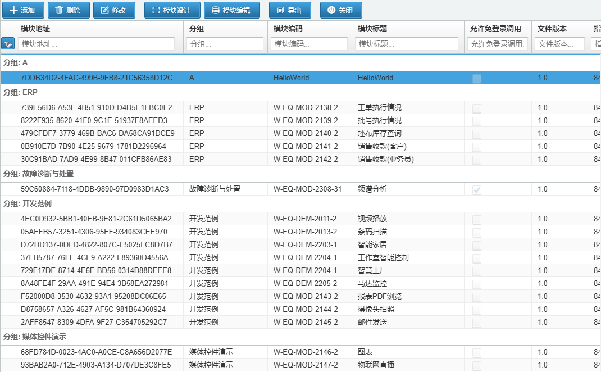Click the 报表PDF浏览 title cell

[380, 297]
